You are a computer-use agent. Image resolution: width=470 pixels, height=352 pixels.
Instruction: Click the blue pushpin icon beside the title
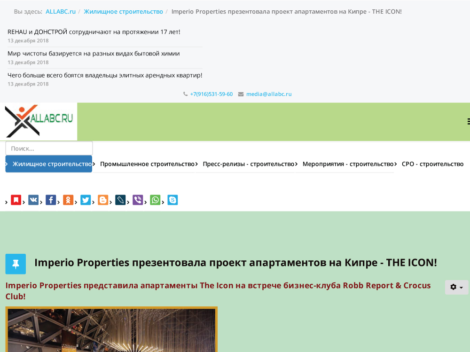point(16,264)
